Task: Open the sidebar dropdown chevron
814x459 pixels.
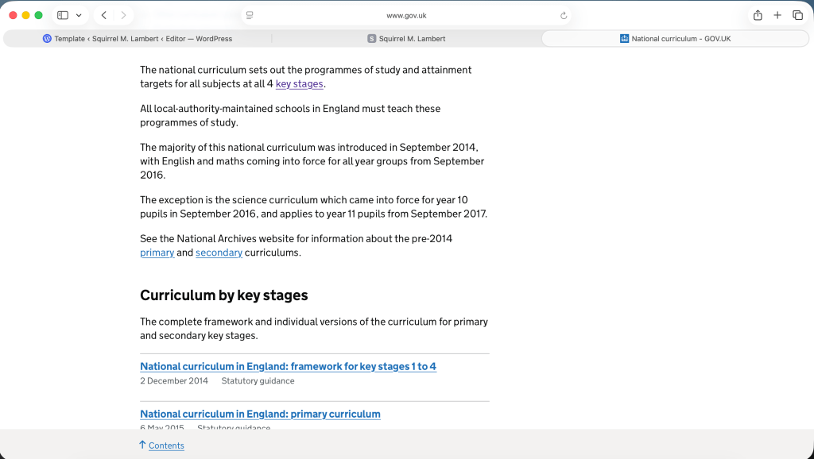Action: click(x=79, y=15)
